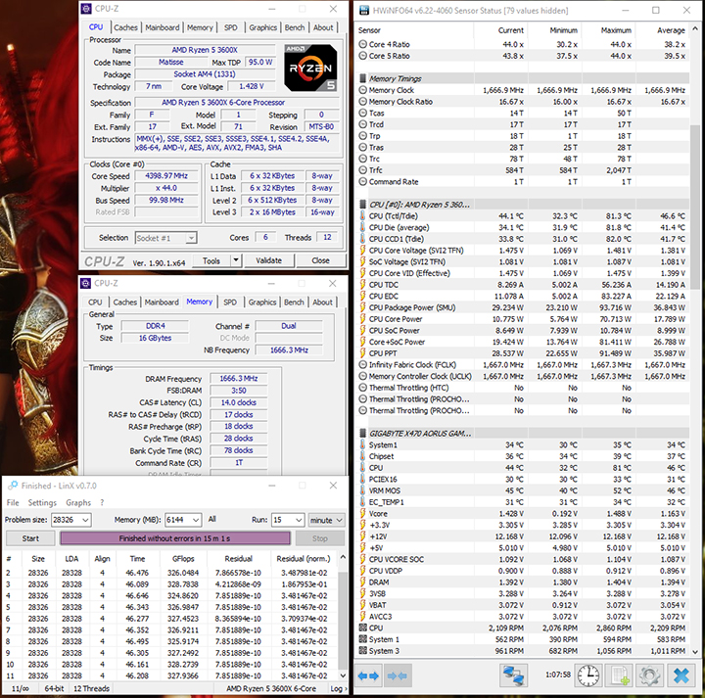The height and width of the screenshot is (698, 705).
Task: Open the Graphs menu in LinX
Action: tap(78, 502)
